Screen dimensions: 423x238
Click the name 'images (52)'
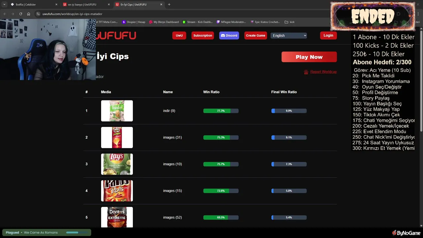click(173, 218)
